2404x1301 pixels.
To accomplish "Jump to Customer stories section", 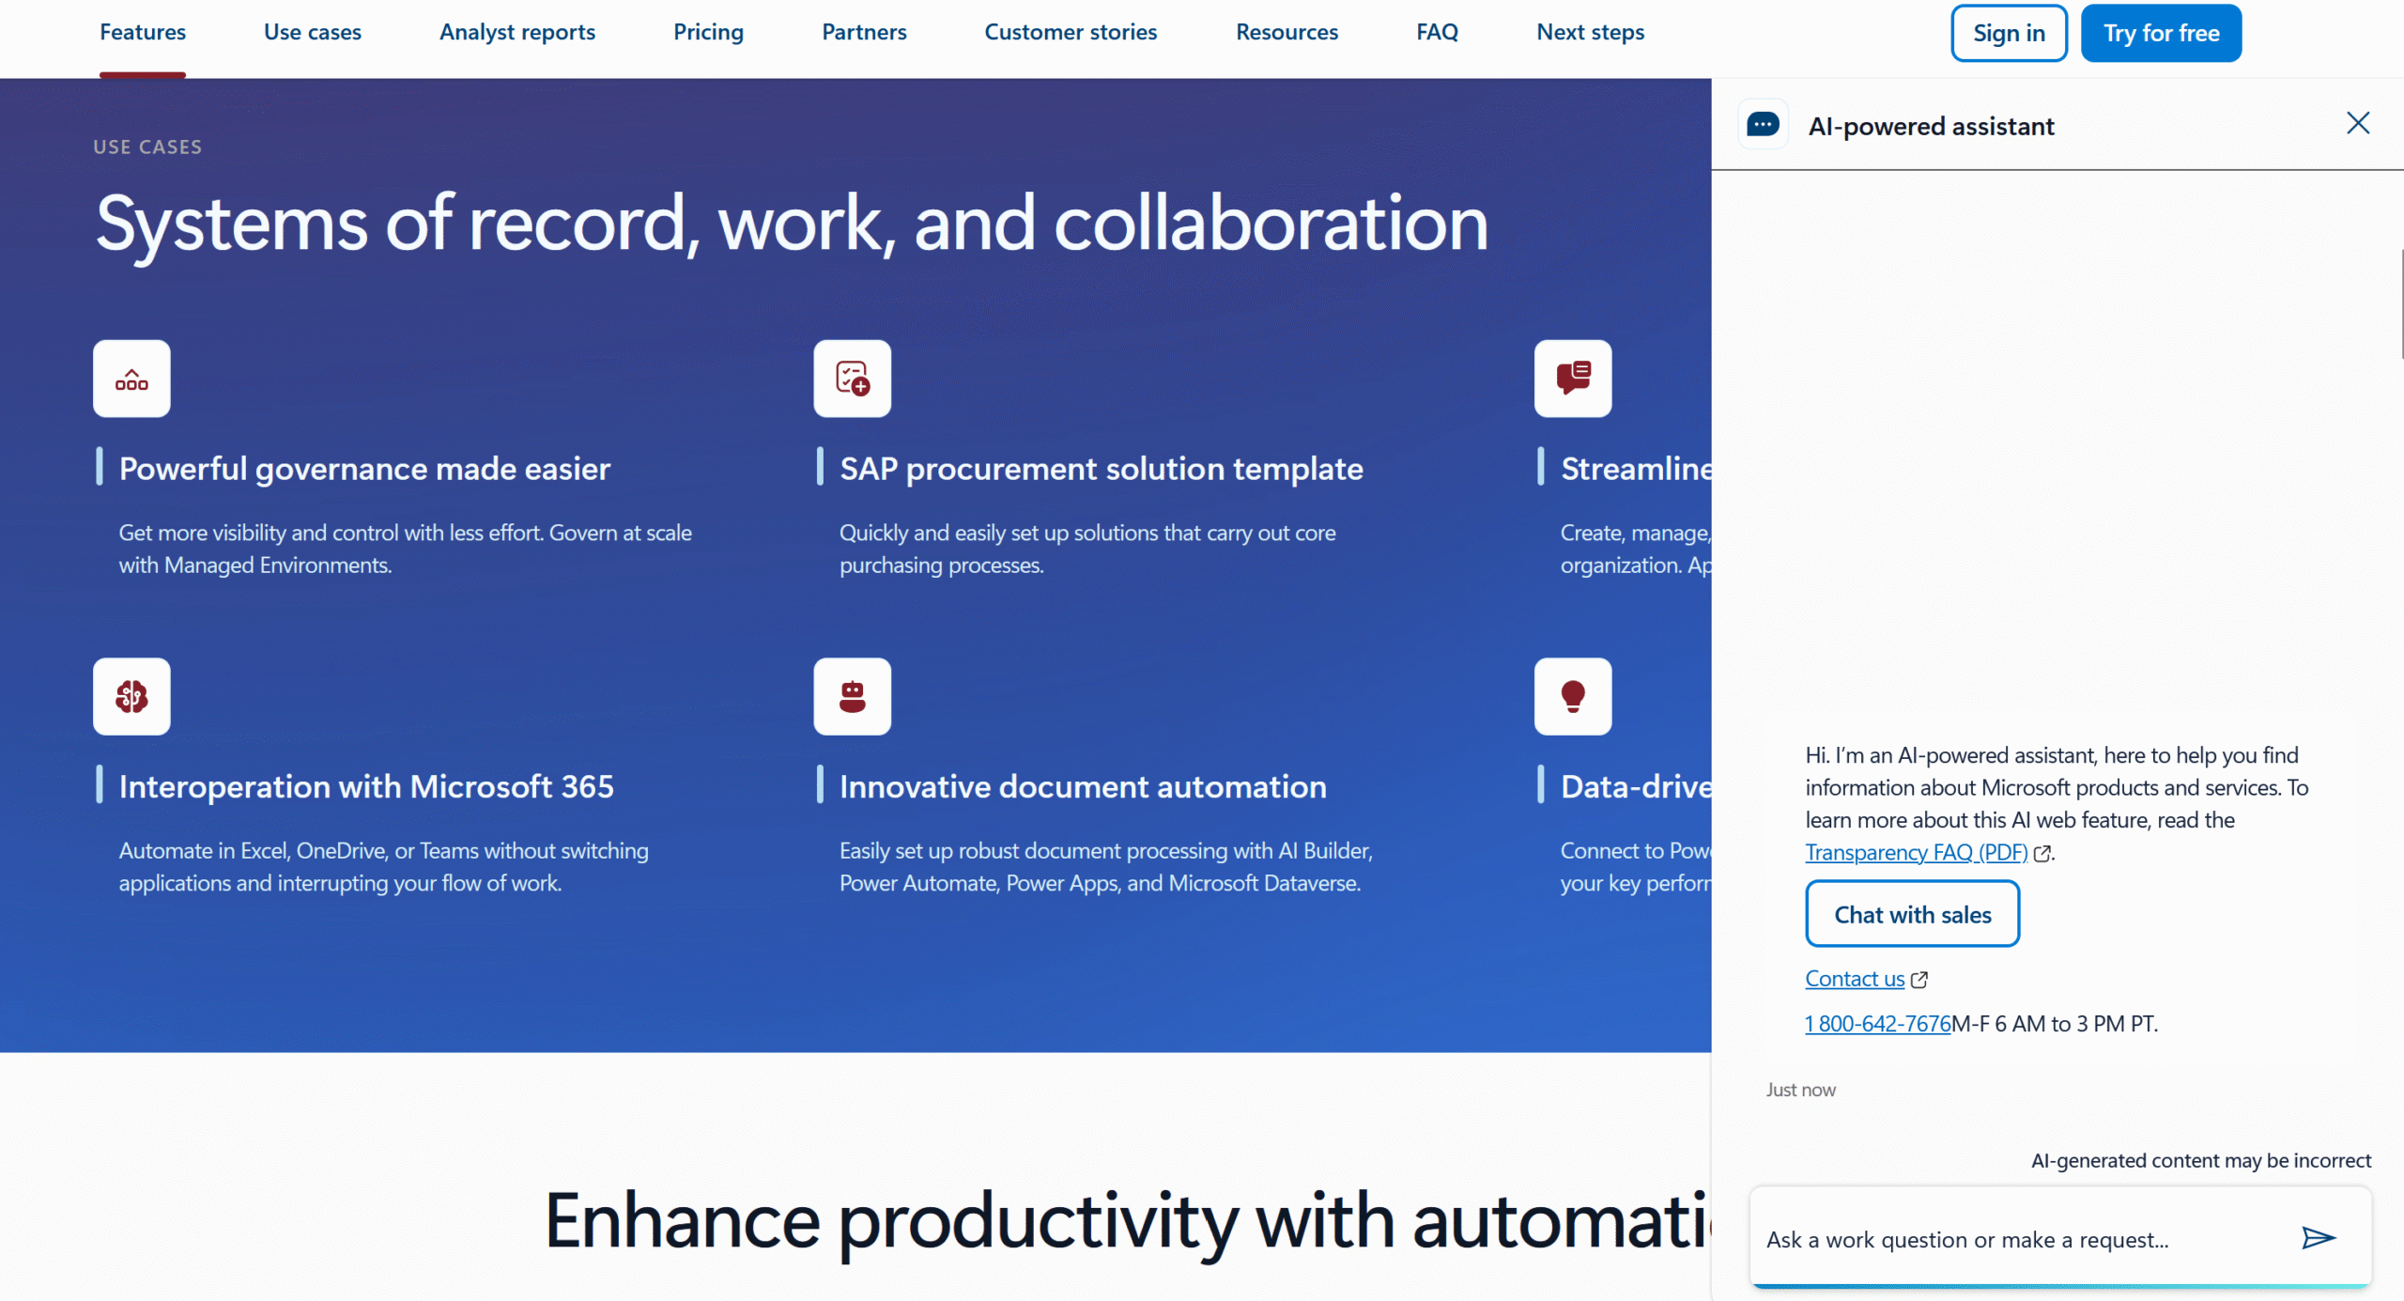I will [1071, 33].
